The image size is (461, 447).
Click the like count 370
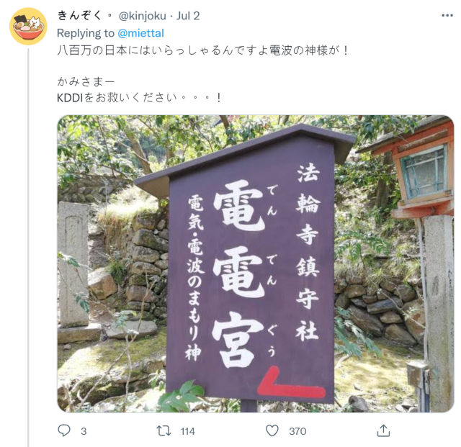(297, 431)
